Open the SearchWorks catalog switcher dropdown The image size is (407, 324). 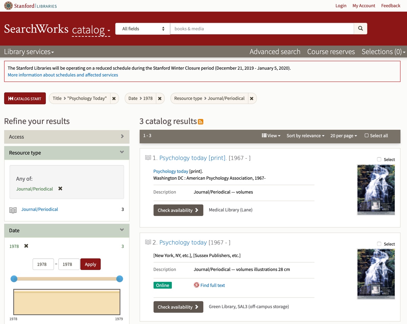point(91,30)
